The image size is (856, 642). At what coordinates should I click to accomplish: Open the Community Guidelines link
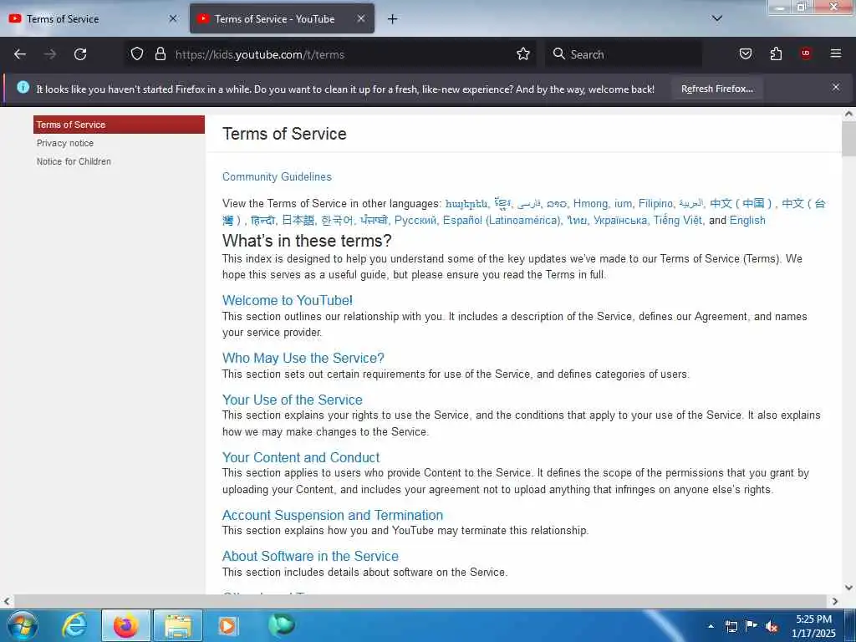coord(277,177)
